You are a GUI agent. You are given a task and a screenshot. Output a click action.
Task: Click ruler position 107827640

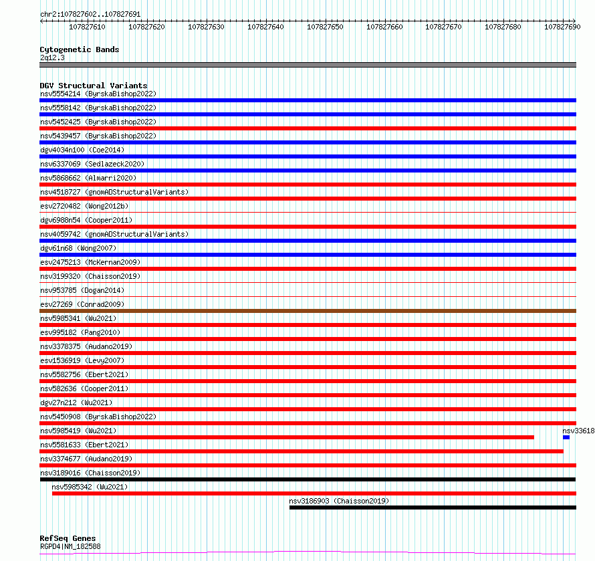click(265, 27)
